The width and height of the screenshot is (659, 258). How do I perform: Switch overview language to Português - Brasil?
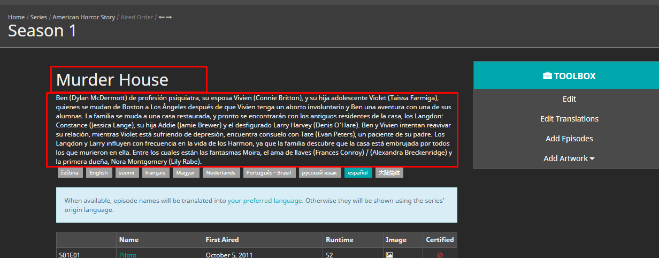[x=269, y=173]
